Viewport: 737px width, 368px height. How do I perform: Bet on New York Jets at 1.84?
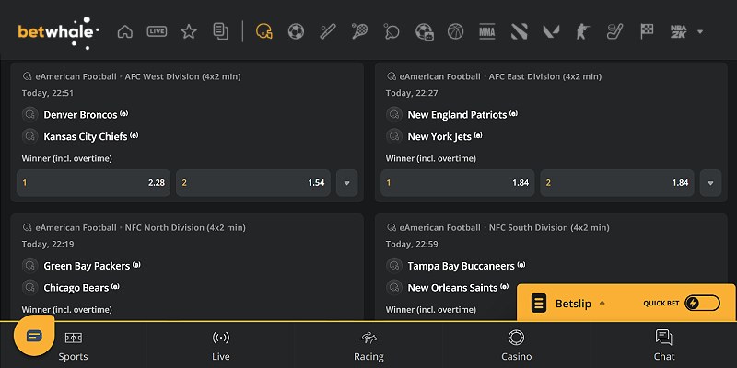(617, 183)
